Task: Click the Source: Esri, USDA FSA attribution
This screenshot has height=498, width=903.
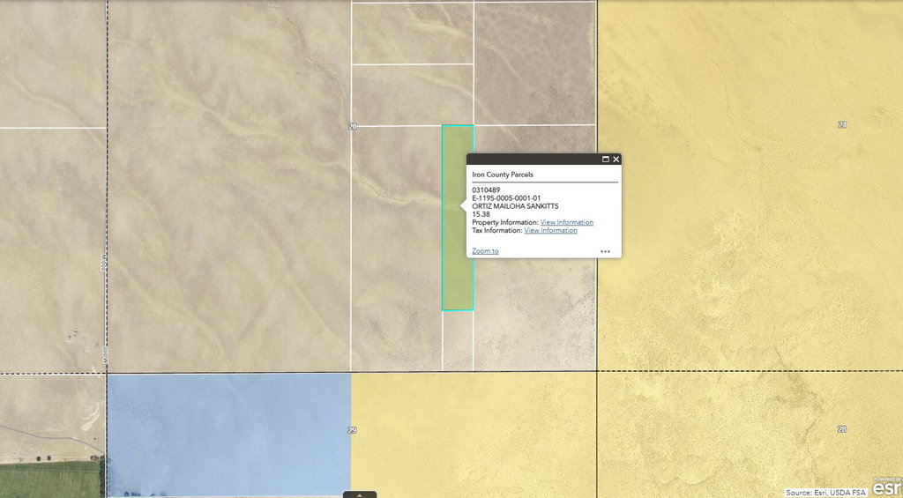Action: 826,493
